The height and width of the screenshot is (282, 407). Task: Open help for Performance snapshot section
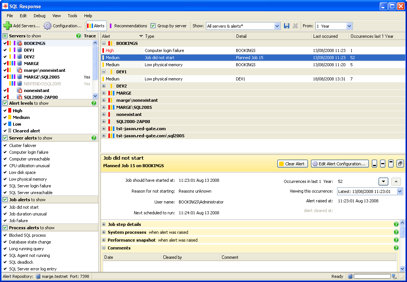[396, 240]
